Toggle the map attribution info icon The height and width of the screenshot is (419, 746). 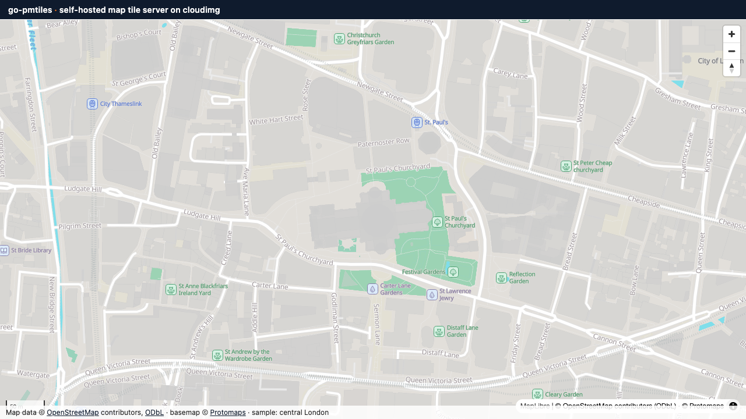[x=733, y=406]
